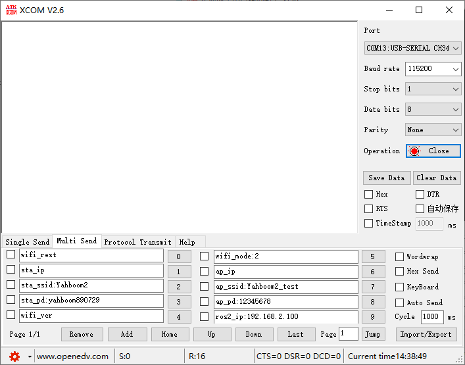465x365 pixels.
Task: Click the Clear Data button
Action: [437, 178]
